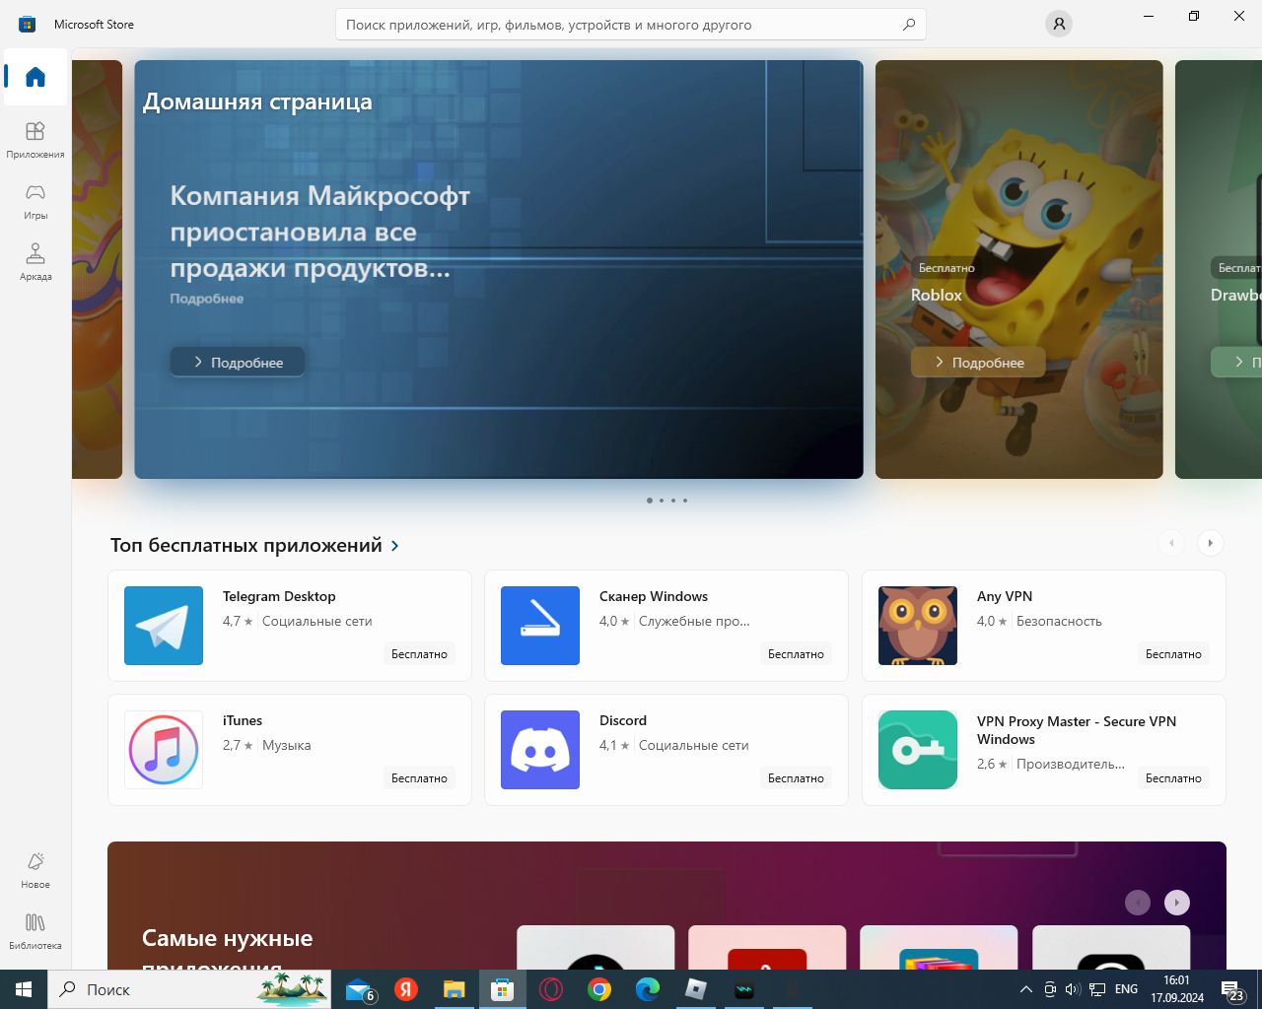Open Библиотека in the sidebar

[35, 930]
